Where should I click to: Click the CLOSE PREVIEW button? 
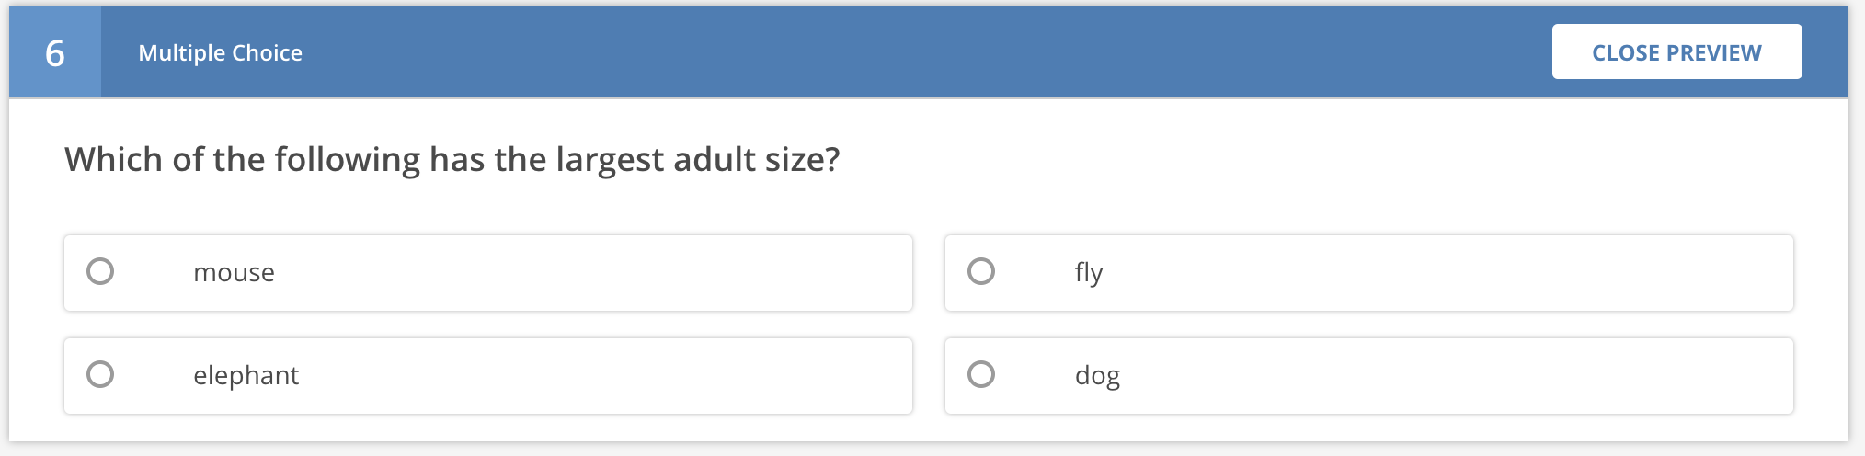[1676, 52]
